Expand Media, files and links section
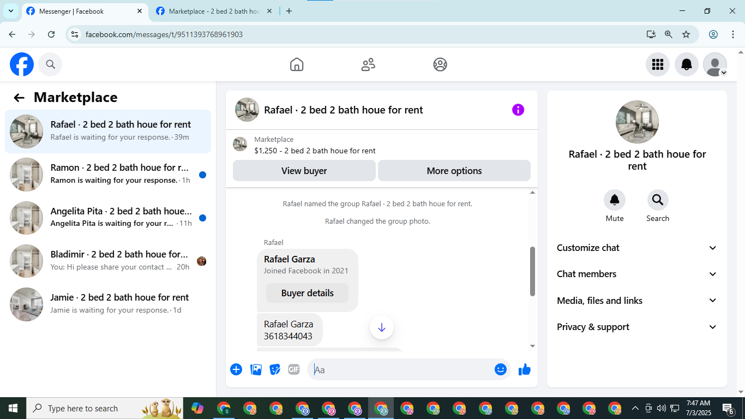Screen dimensions: 745x419 click(637, 301)
